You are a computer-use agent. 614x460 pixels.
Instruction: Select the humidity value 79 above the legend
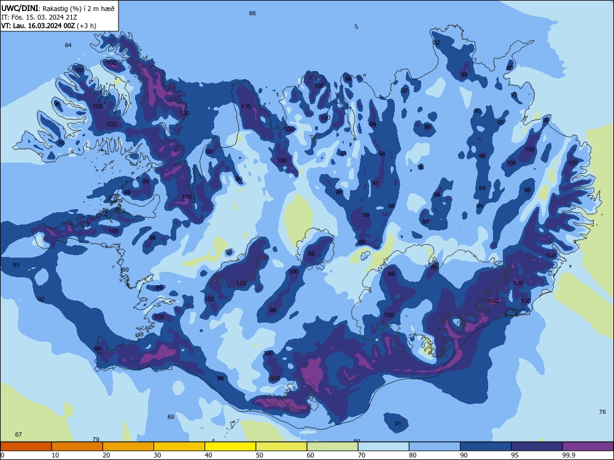[x=96, y=440]
